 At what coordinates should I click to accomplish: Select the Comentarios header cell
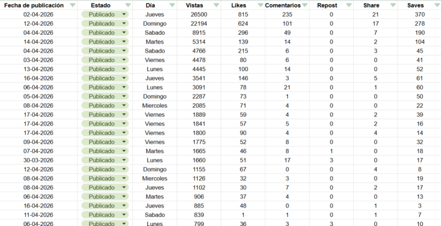[287, 6]
